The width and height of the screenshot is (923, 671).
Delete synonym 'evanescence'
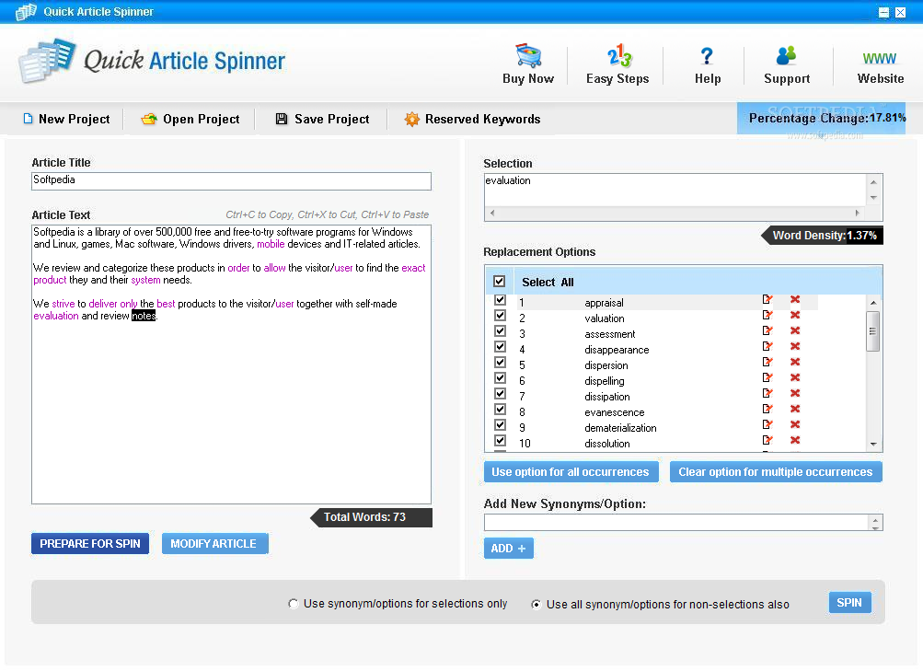[x=795, y=409]
